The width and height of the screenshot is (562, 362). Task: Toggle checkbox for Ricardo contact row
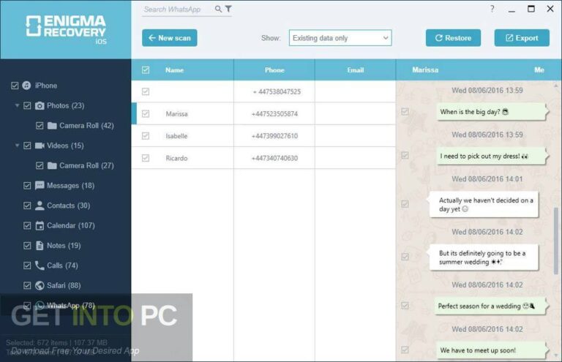click(146, 158)
